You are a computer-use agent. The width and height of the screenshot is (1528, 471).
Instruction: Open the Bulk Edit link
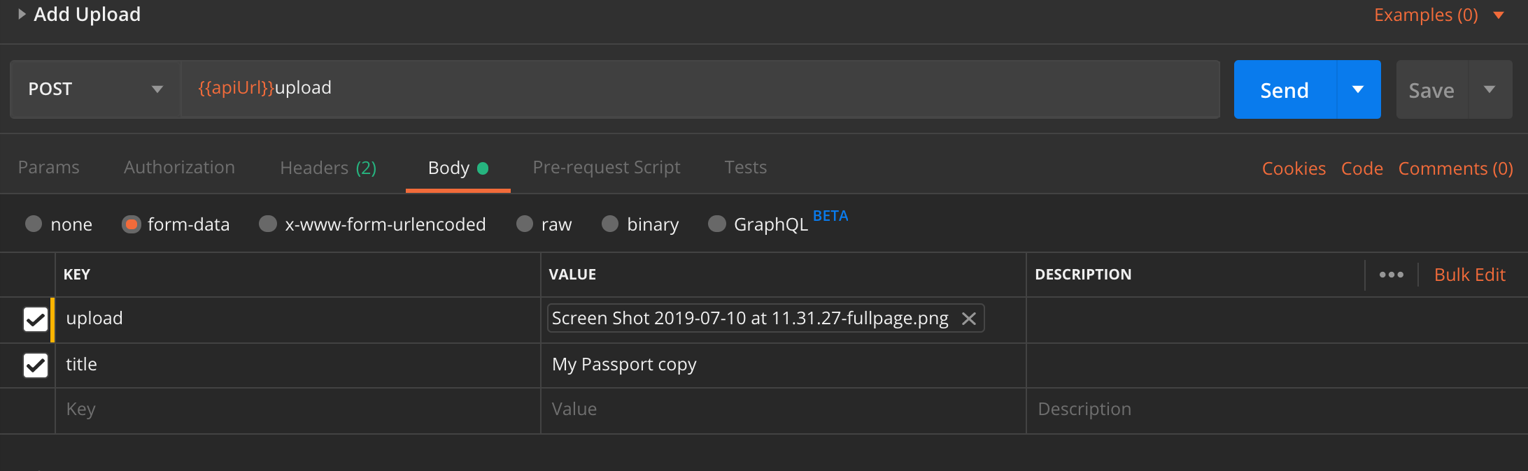pos(1469,275)
